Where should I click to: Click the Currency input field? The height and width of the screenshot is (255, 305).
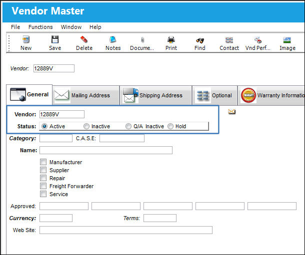pos(56,218)
